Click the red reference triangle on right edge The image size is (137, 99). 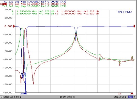coord(134,26)
